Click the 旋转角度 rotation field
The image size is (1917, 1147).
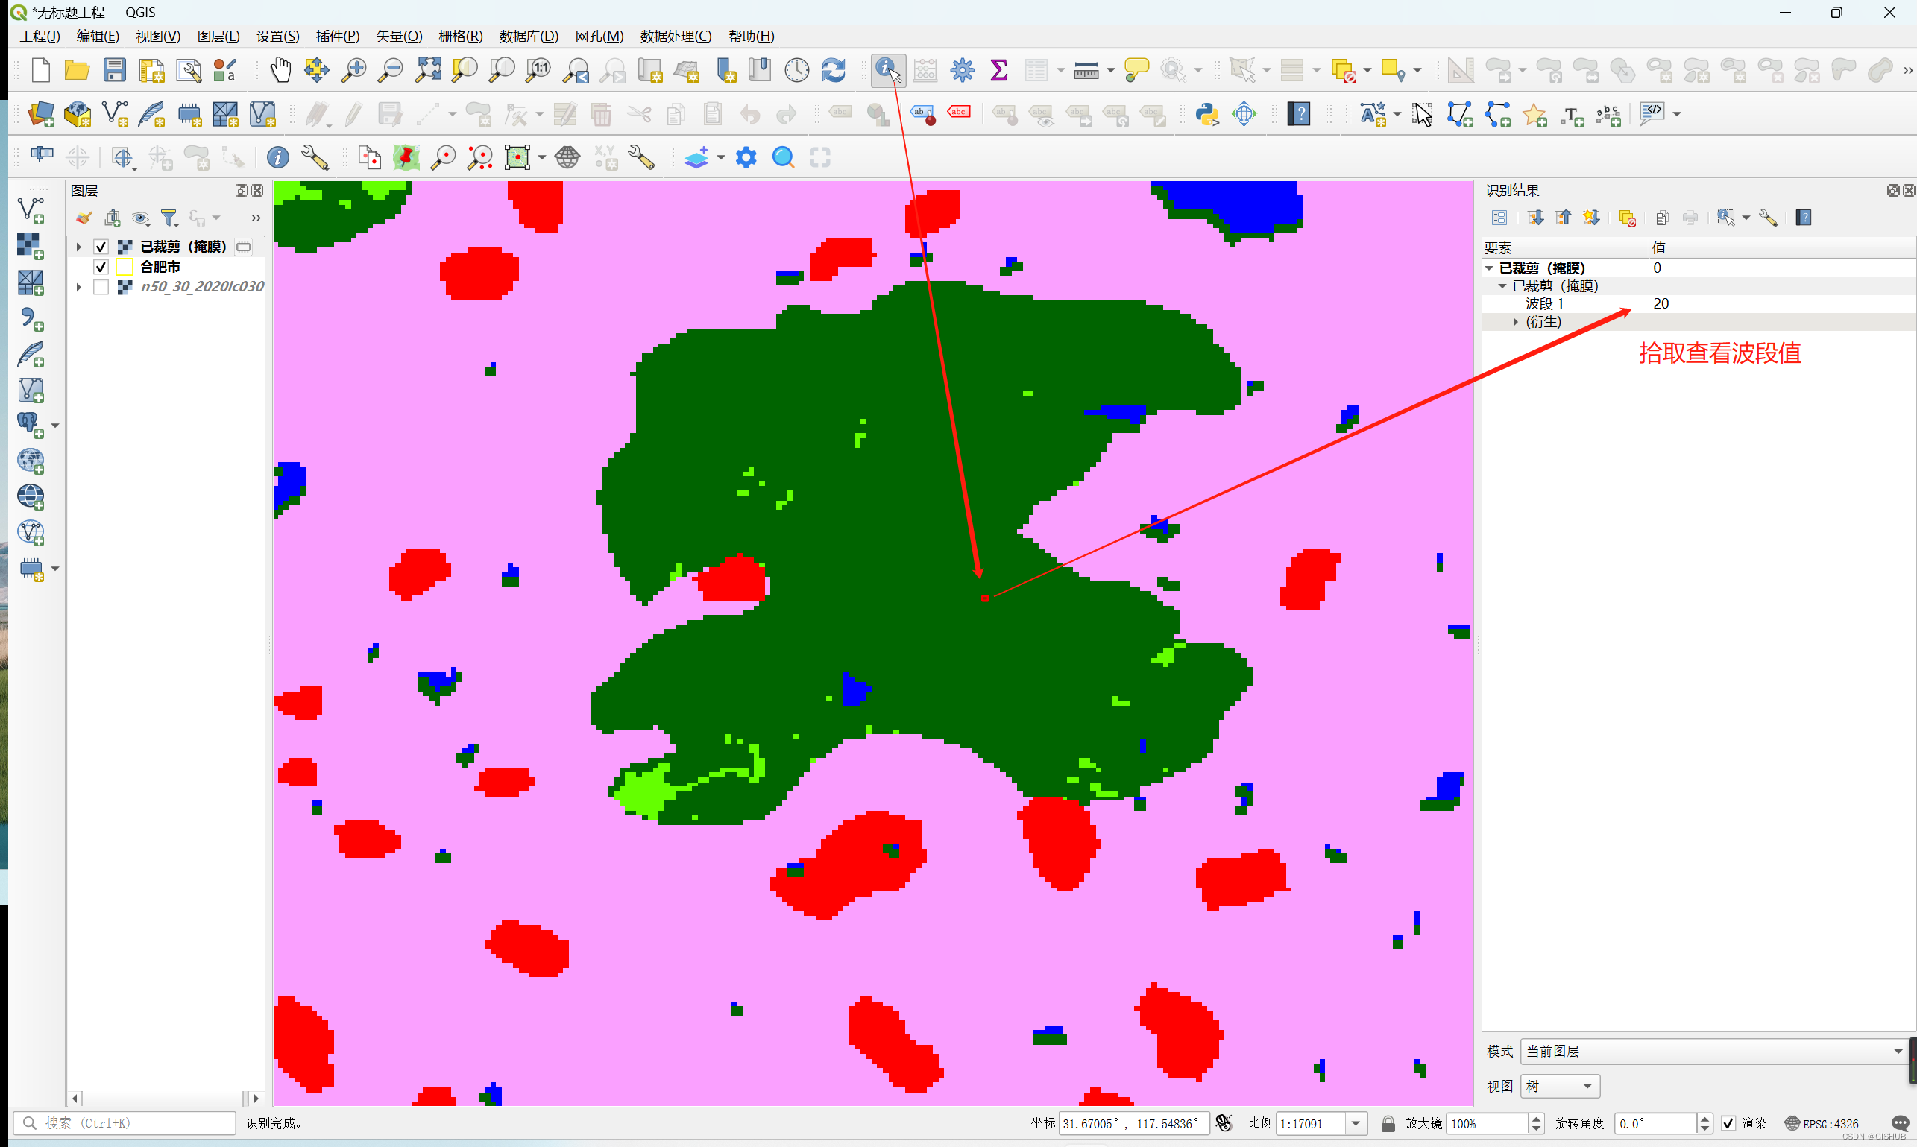click(x=1655, y=1123)
